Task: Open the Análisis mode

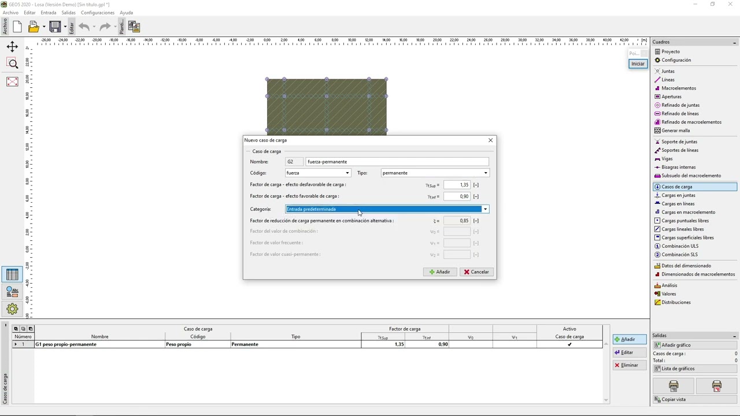Action: pos(669,285)
